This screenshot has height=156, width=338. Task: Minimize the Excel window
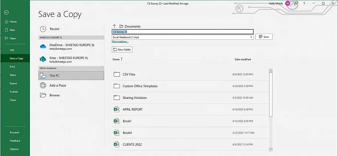[x=314, y=3]
